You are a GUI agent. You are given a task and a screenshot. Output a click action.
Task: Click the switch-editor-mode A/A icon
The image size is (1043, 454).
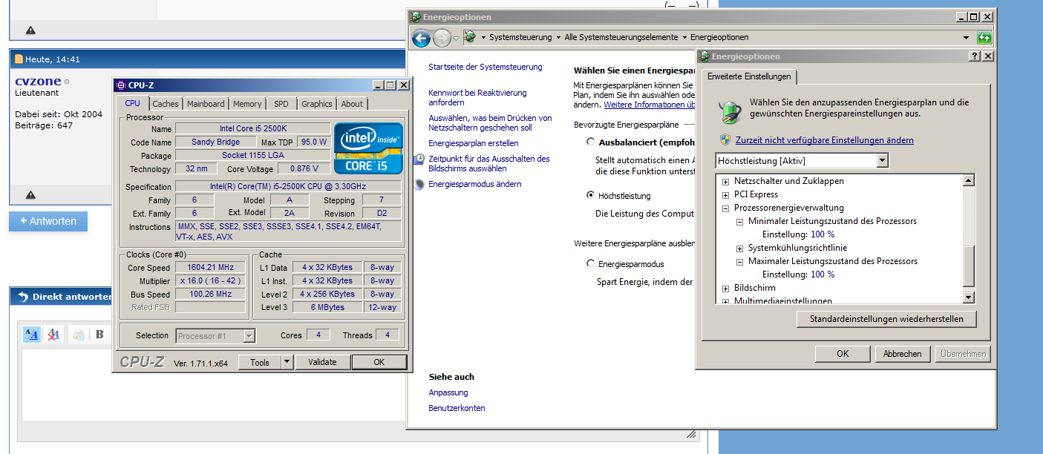coord(32,335)
